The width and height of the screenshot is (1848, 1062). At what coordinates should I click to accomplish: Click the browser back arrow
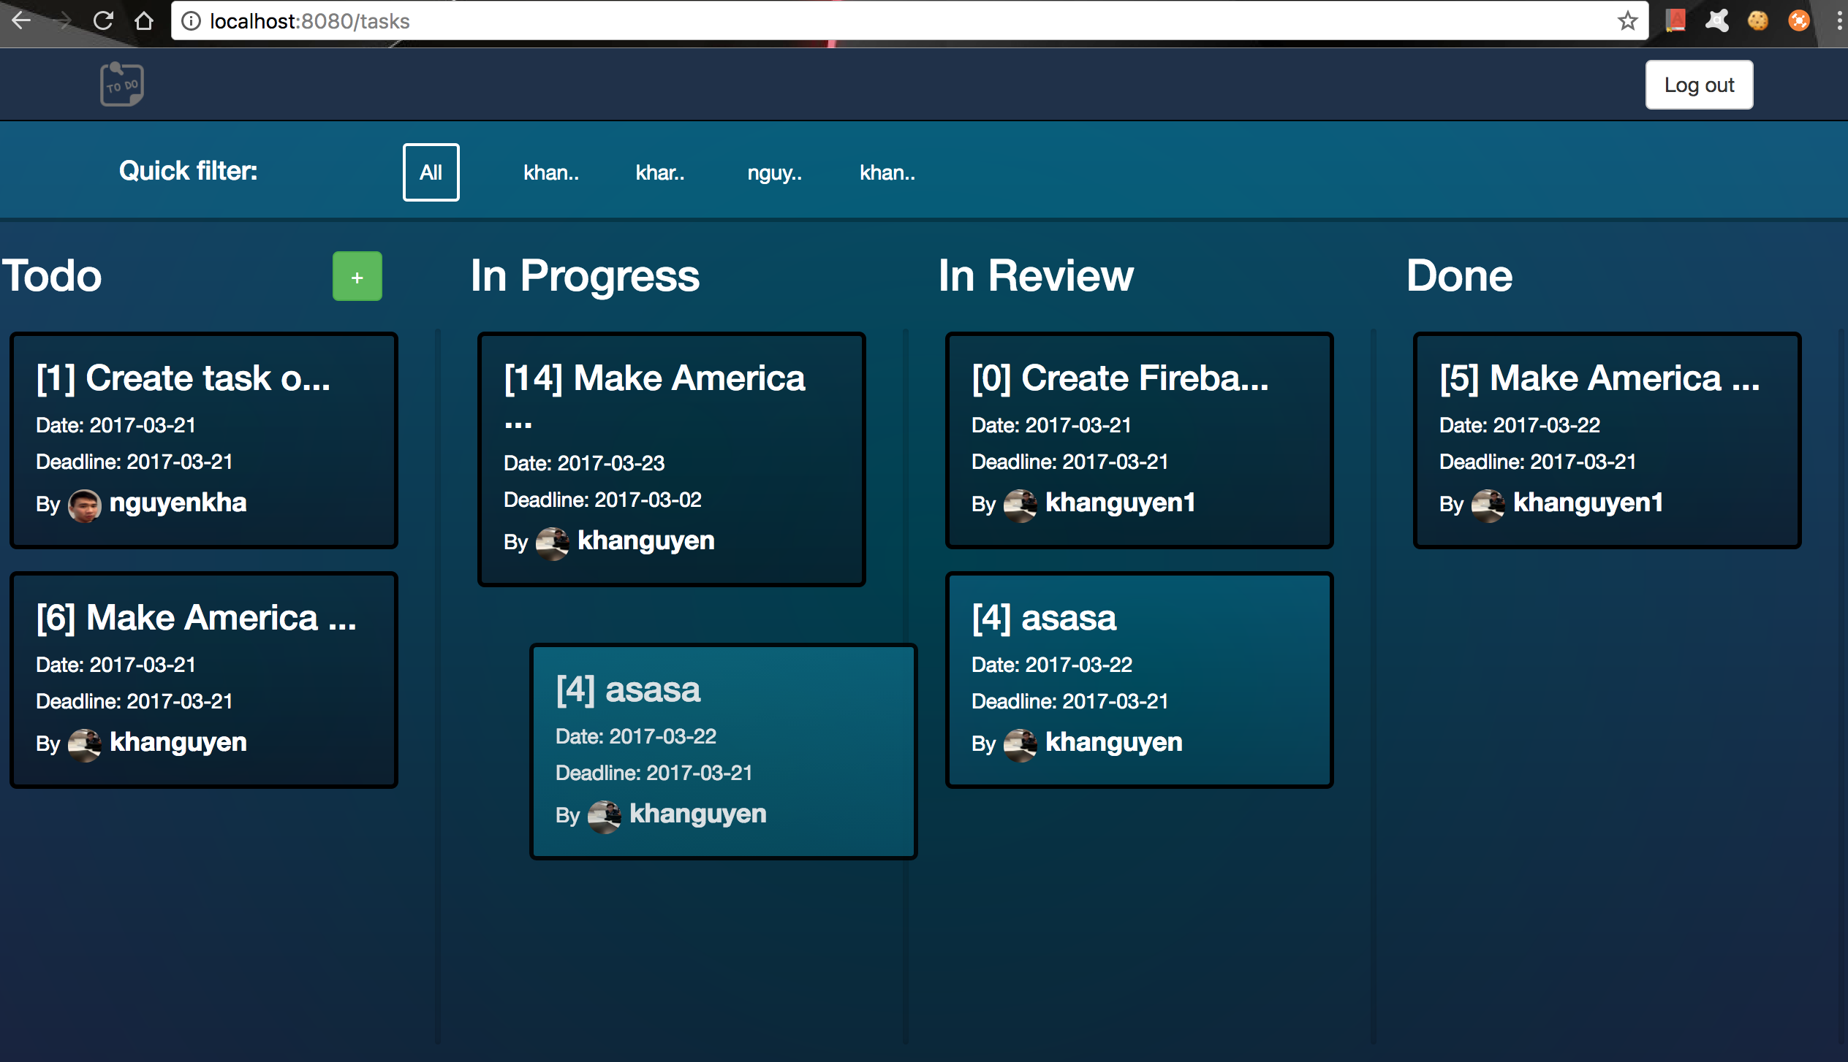[x=21, y=20]
